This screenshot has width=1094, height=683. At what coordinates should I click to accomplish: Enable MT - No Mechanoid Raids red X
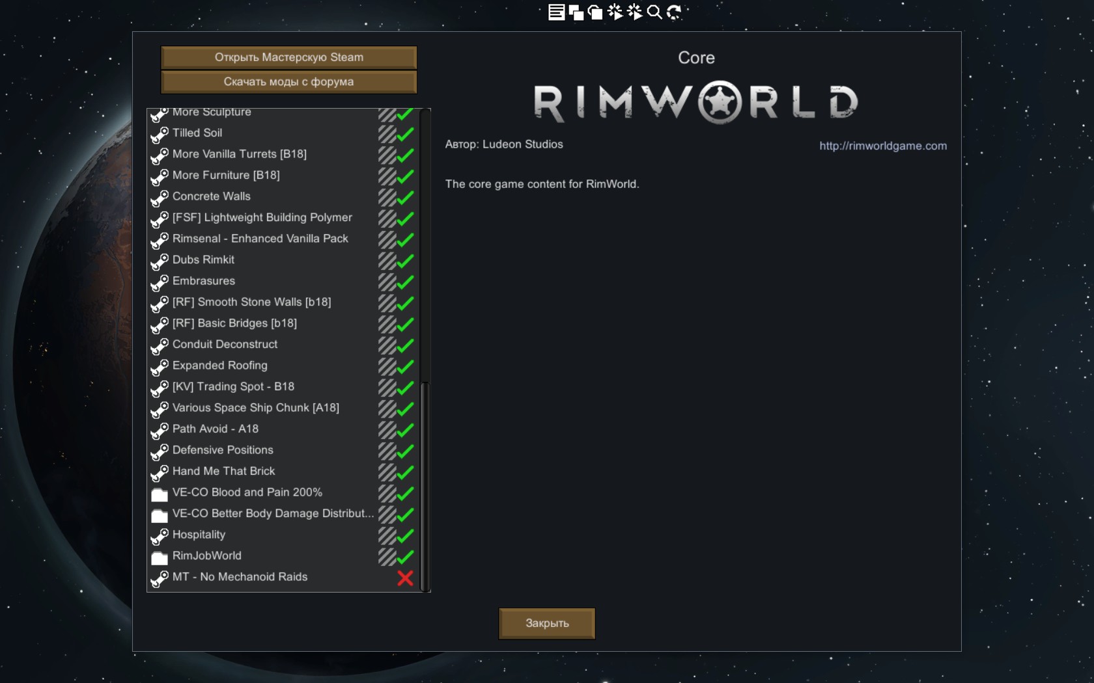click(x=405, y=578)
